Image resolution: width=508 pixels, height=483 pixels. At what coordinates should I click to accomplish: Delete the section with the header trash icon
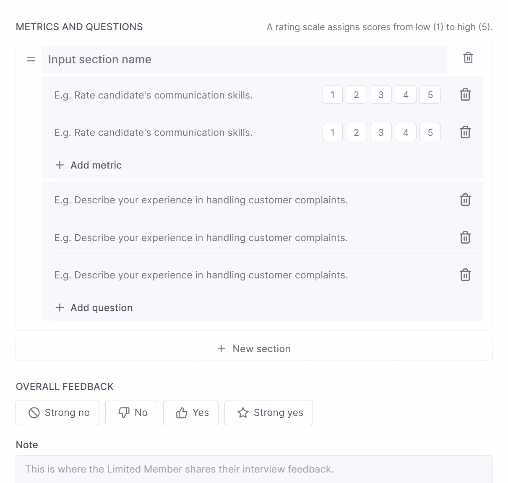pos(468,58)
